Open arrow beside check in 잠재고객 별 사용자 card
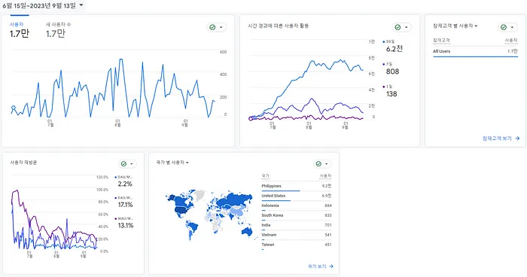The height and width of the screenshot is (277, 527). (x=512, y=27)
